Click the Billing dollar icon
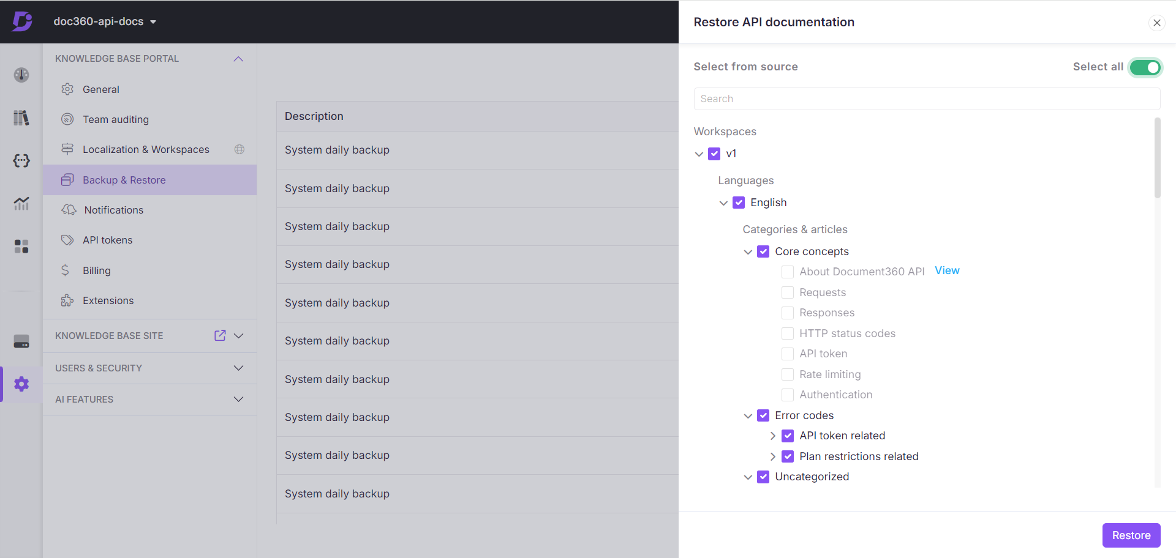 point(65,270)
